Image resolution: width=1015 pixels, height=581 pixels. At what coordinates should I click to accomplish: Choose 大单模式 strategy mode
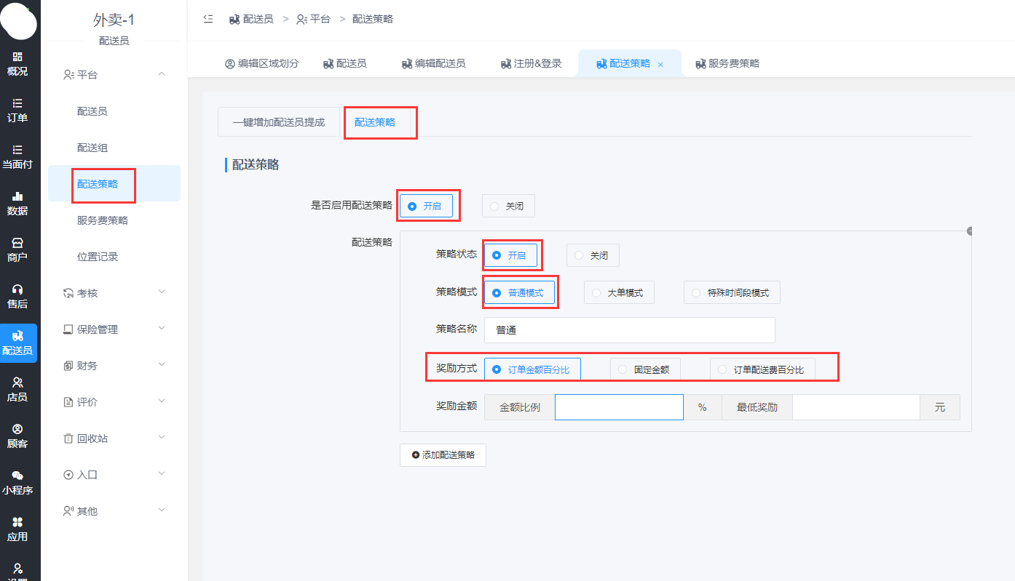click(619, 292)
